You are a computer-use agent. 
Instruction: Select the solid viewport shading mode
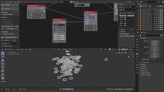click(x=124, y=49)
